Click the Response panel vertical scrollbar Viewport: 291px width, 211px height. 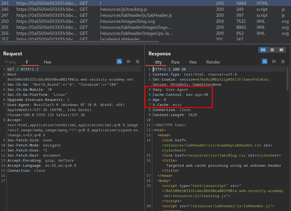coord(287,79)
